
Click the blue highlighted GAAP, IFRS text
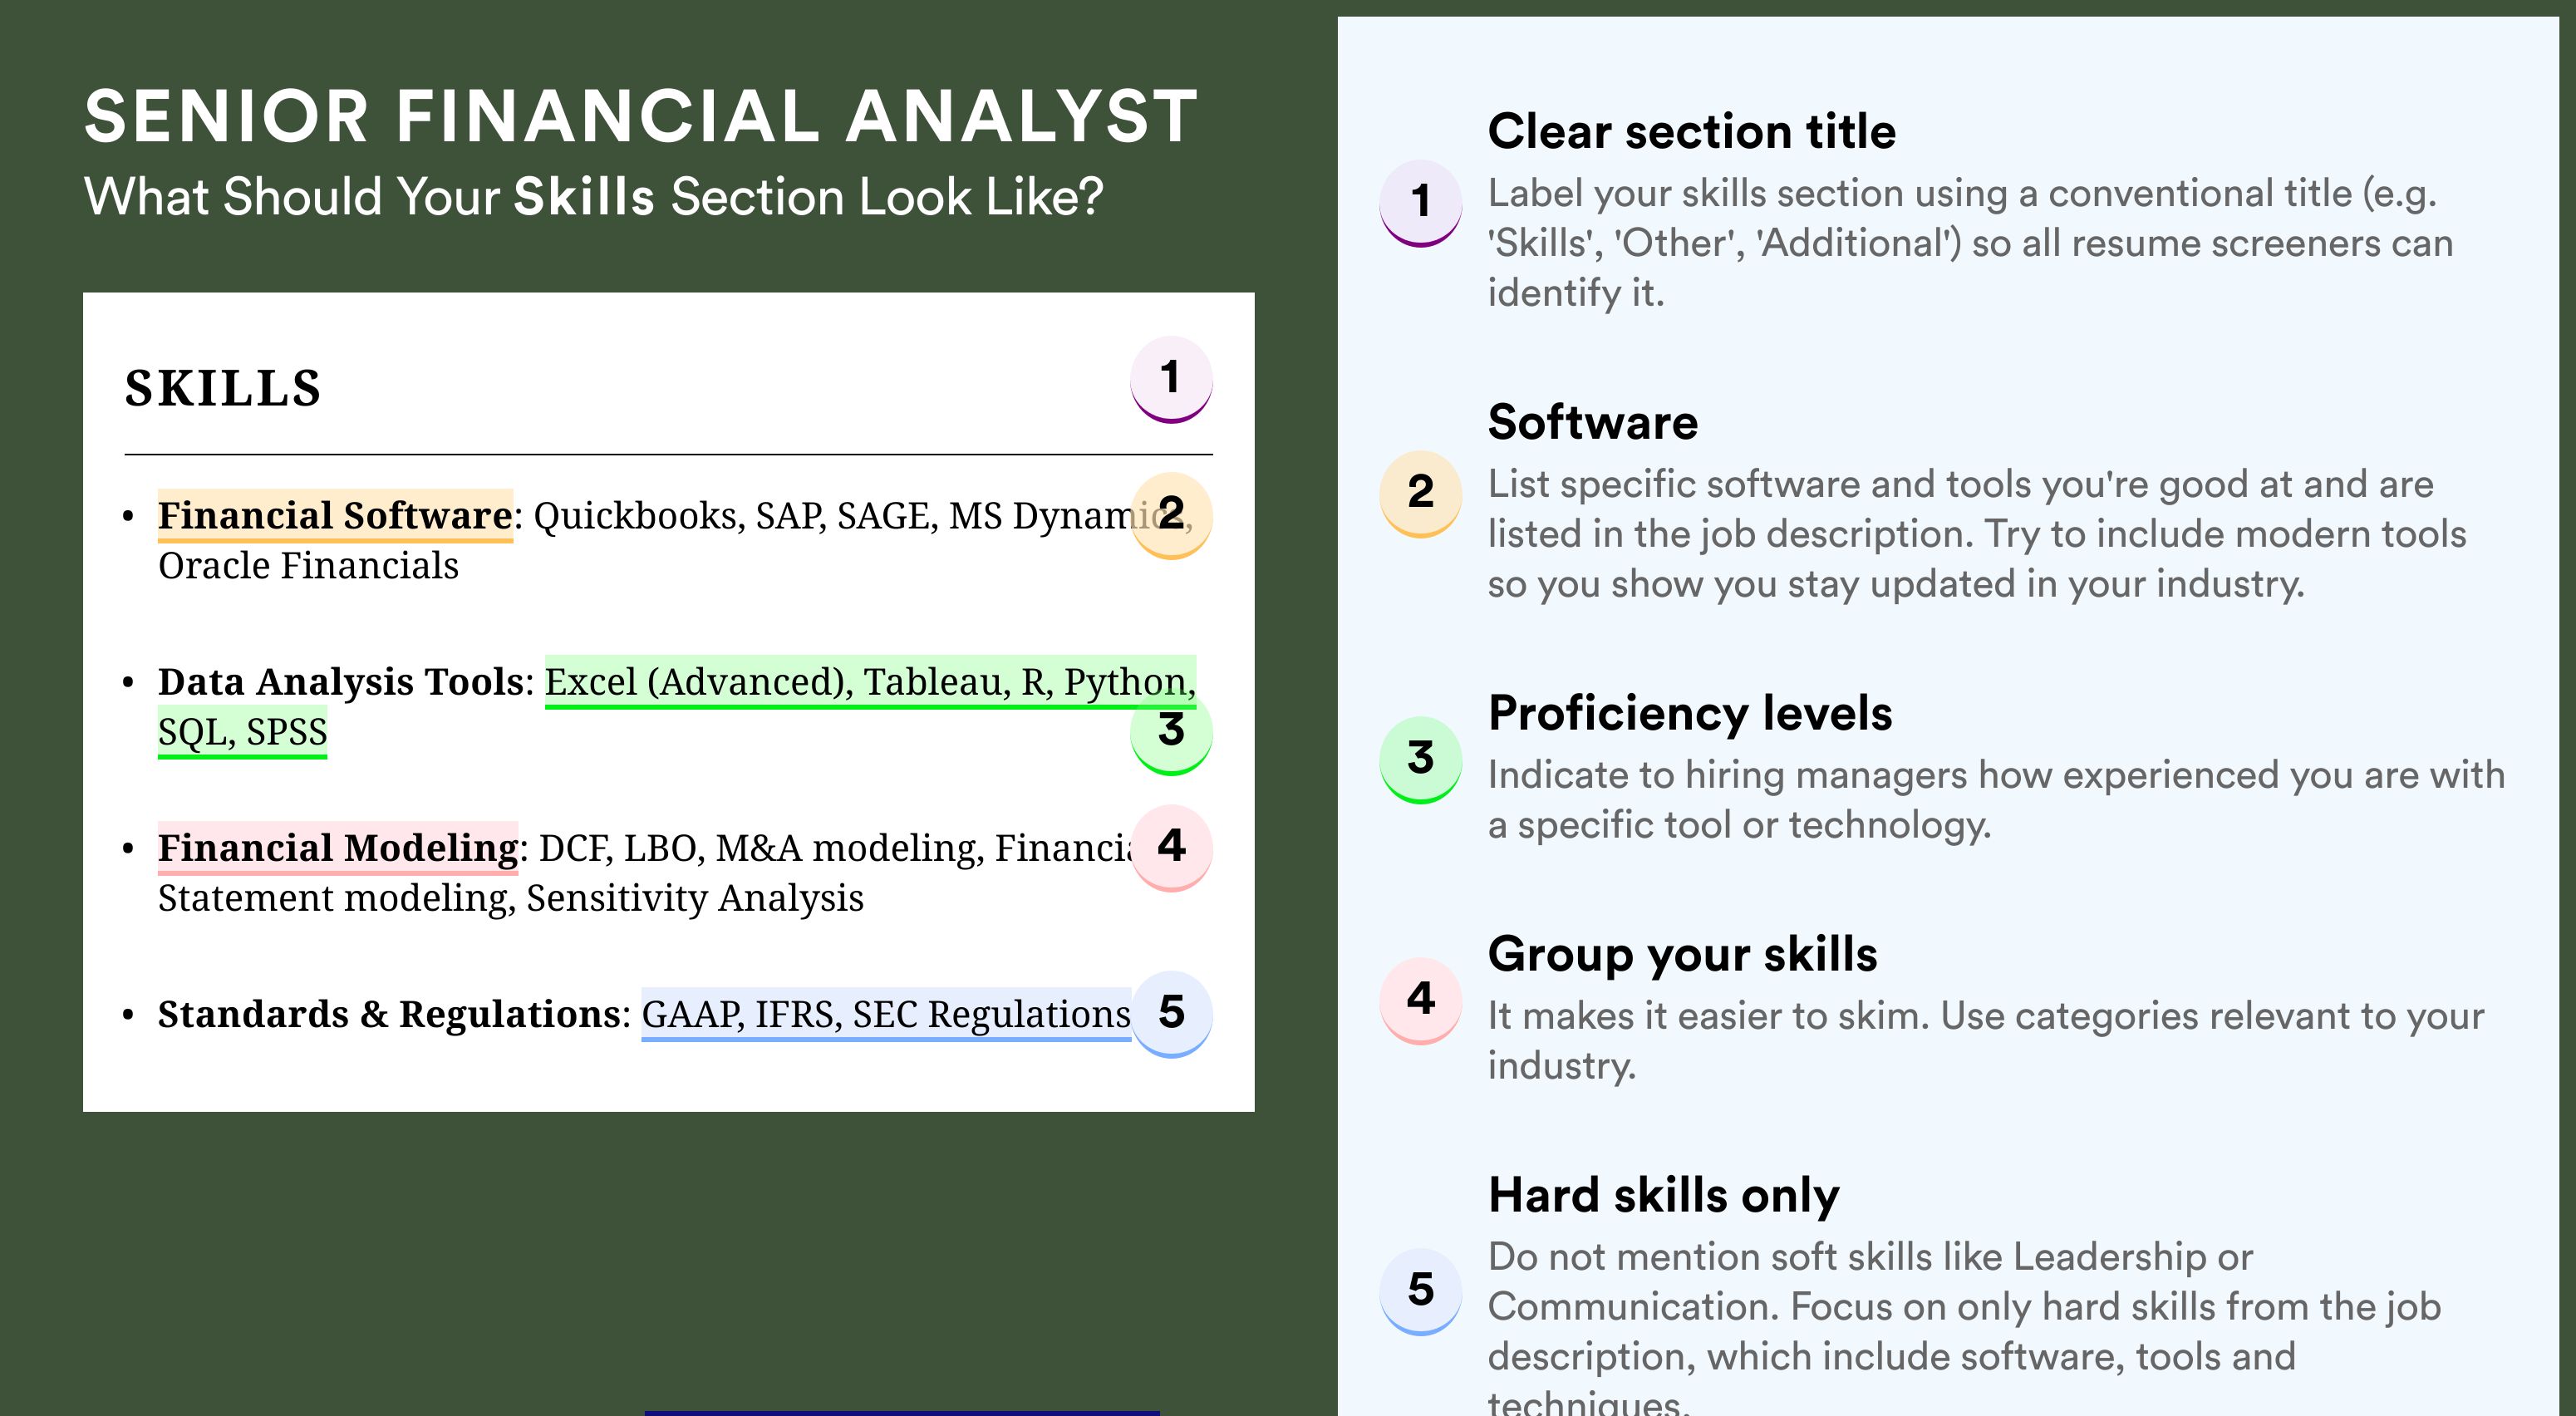pyautogui.click(x=743, y=1014)
